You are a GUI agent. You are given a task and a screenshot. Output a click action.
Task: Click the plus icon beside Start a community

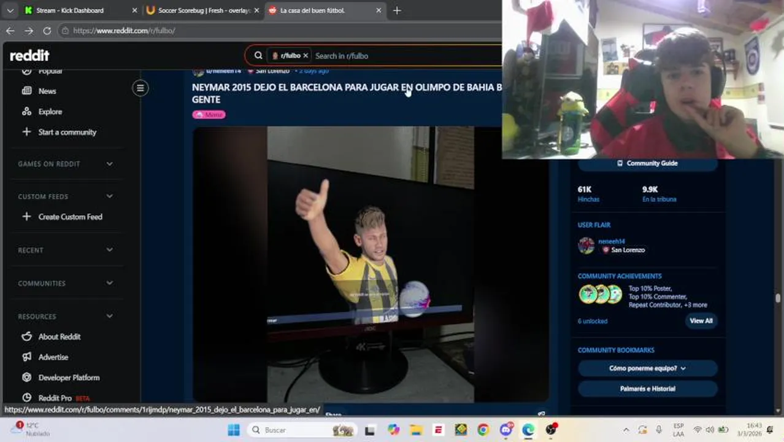pyautogui.click(x=26, y=131)
